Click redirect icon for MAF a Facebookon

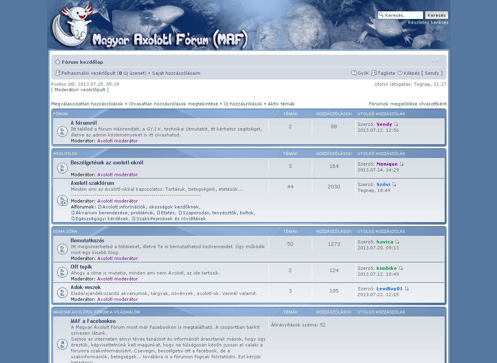point(62,345)
